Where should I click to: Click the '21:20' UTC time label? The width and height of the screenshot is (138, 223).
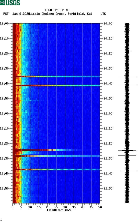(x=108, y=143)
